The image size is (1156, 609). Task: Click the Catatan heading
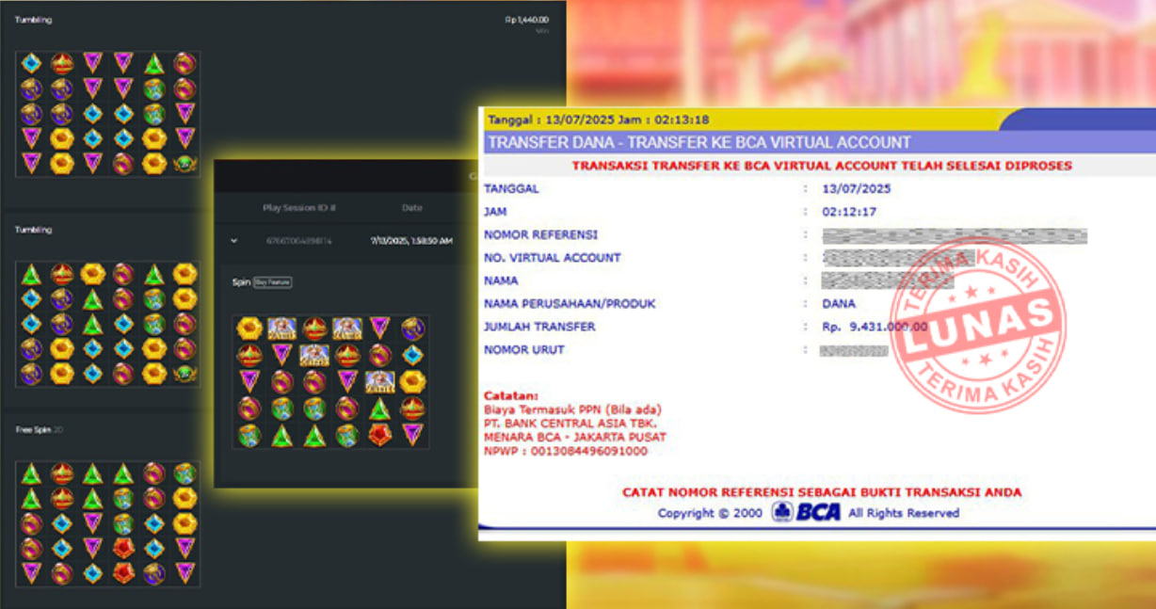point(510,395)
